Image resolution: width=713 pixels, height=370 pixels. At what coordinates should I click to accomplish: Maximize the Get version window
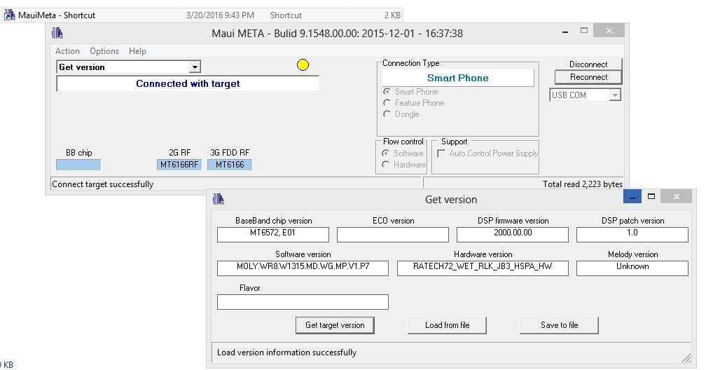651,197
